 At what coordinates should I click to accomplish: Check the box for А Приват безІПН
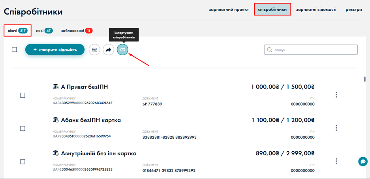(x=23, y=95)
